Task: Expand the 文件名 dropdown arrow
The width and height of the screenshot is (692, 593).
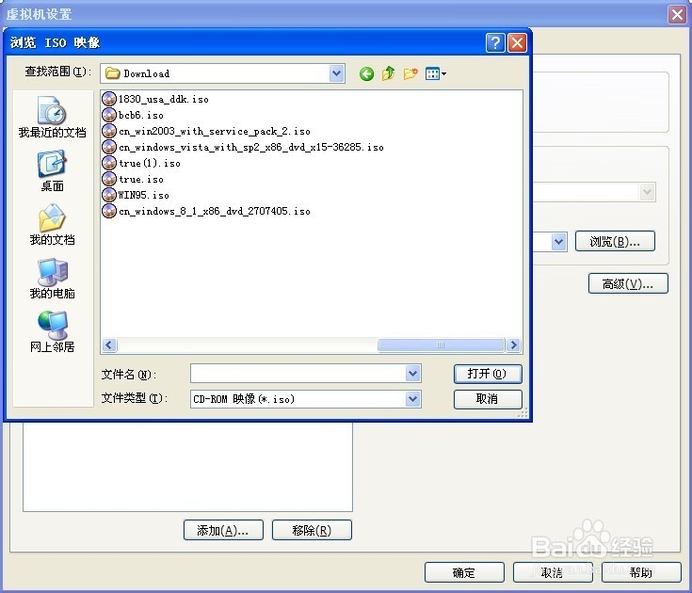Action: point(412,374)
